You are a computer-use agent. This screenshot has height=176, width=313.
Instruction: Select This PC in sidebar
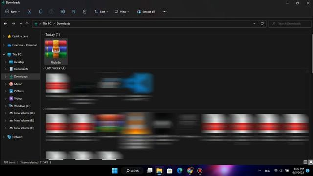(17, 54)
